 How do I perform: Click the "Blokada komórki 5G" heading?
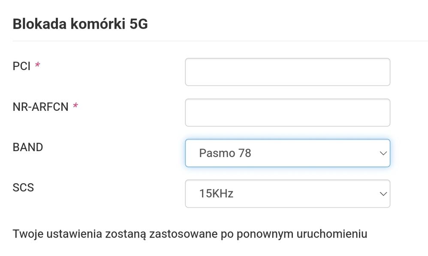[x=80, y=24]
